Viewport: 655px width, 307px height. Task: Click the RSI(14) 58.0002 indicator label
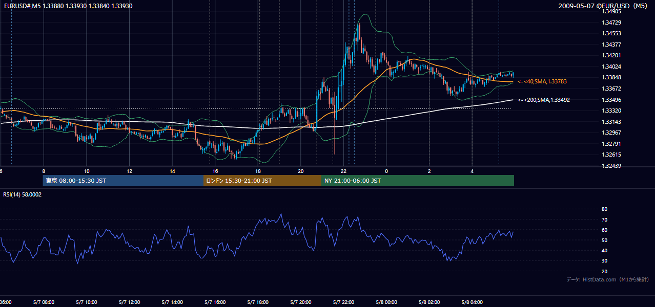[23, 194]
